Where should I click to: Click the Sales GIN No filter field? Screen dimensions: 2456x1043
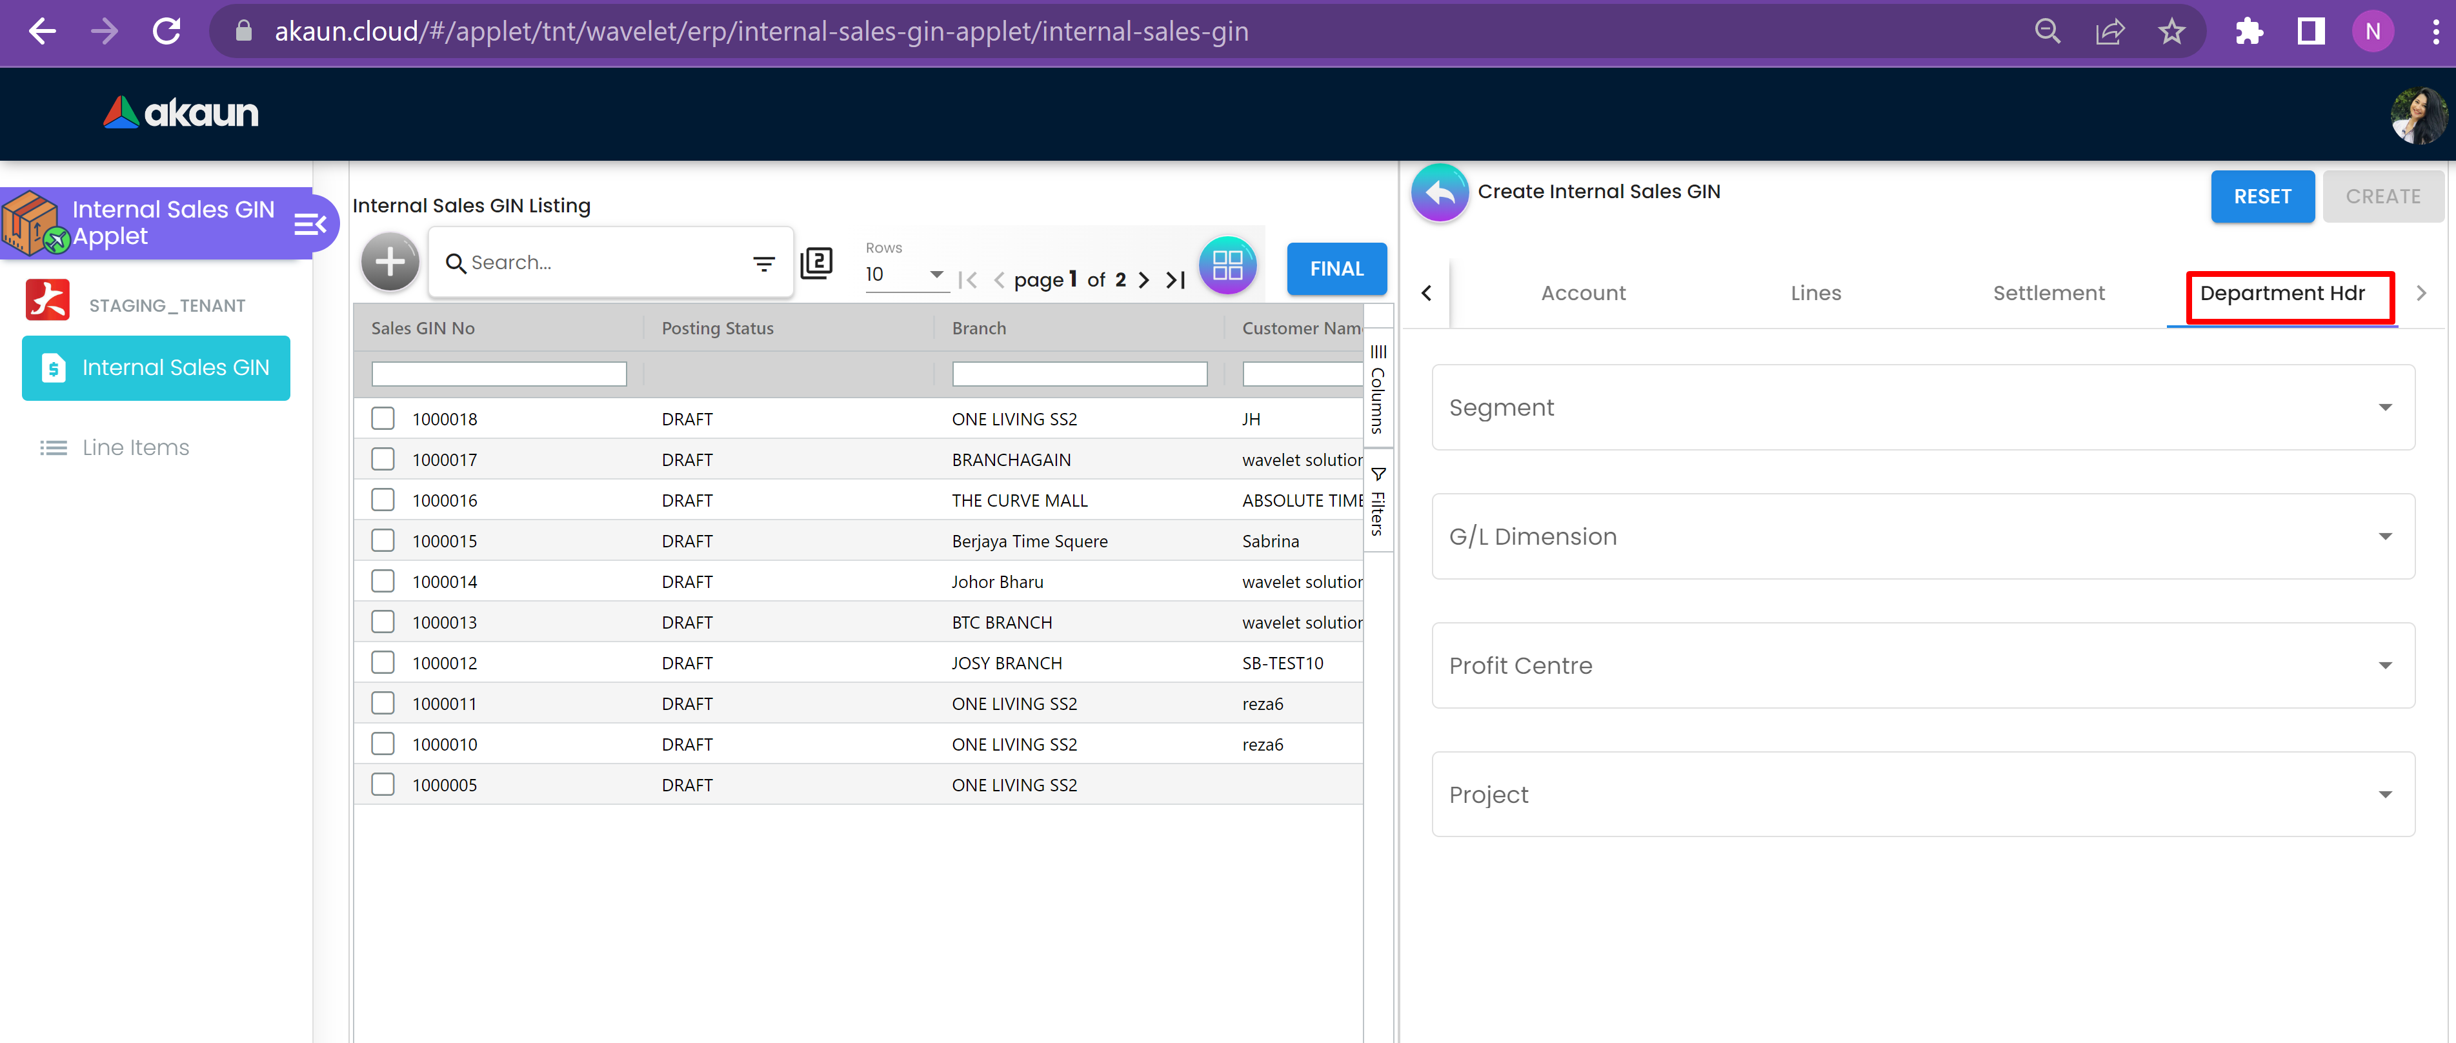[499, 375]
